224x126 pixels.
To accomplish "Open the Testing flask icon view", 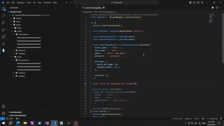I will 3,44.
